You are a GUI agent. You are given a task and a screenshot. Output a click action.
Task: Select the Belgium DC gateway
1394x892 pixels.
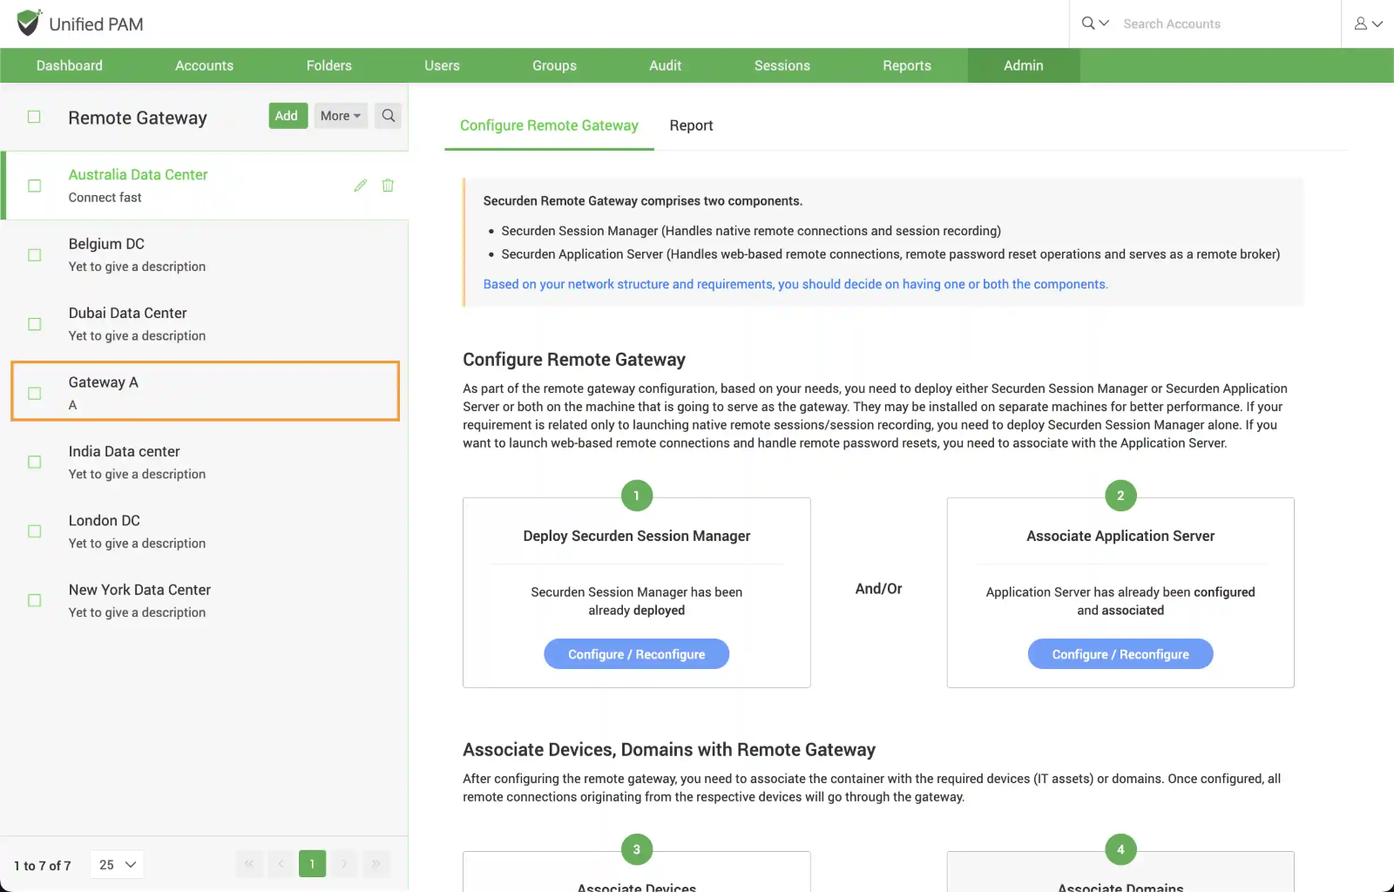[x=206, y=255]
